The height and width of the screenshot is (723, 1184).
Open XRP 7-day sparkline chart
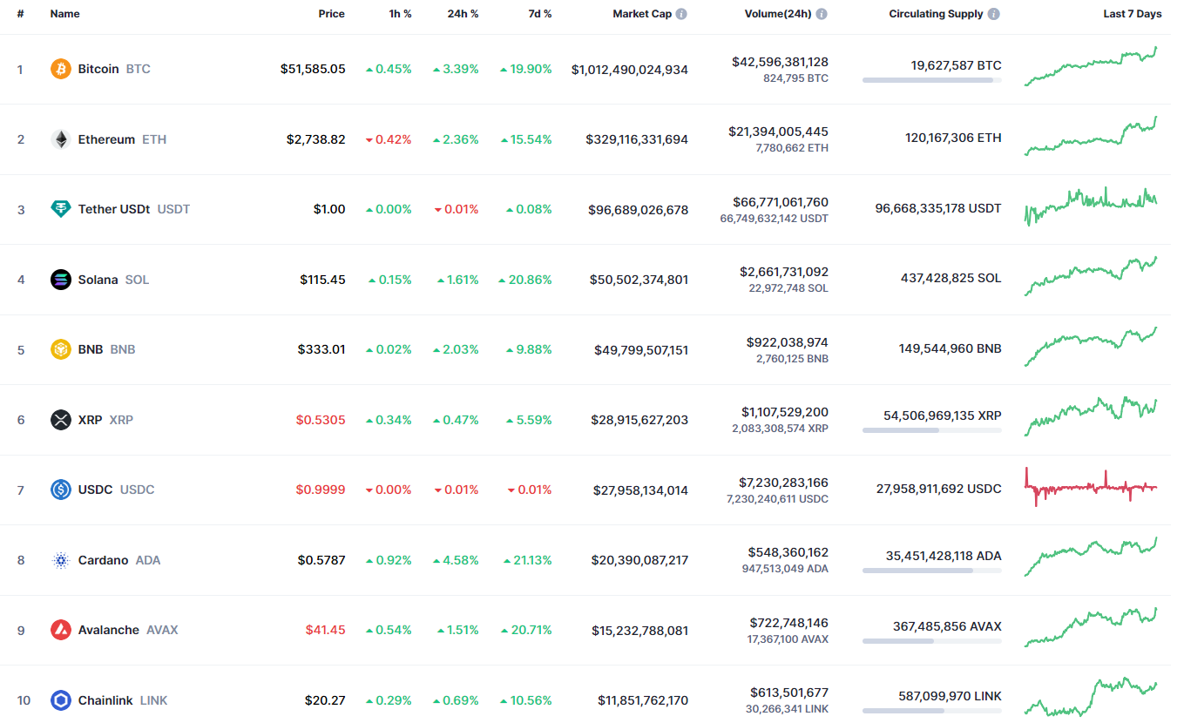[1091, 416]
